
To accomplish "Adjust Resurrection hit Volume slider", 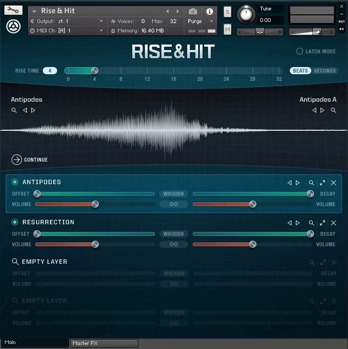I will (x=252, y=244).
